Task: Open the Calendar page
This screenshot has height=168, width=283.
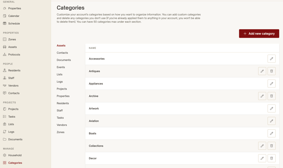Action: tap(11, 16)
